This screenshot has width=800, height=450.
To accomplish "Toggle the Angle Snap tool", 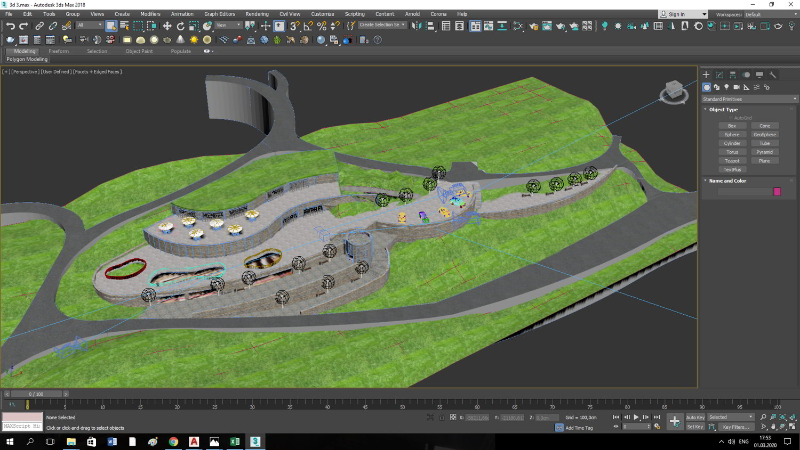I will 308,26.
